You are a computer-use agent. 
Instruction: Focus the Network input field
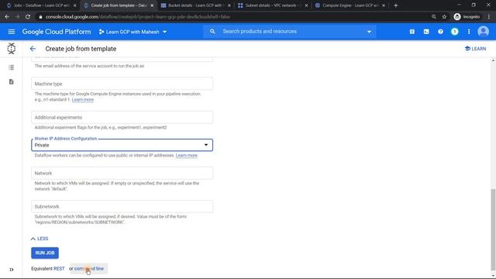[x=122, y=173]
